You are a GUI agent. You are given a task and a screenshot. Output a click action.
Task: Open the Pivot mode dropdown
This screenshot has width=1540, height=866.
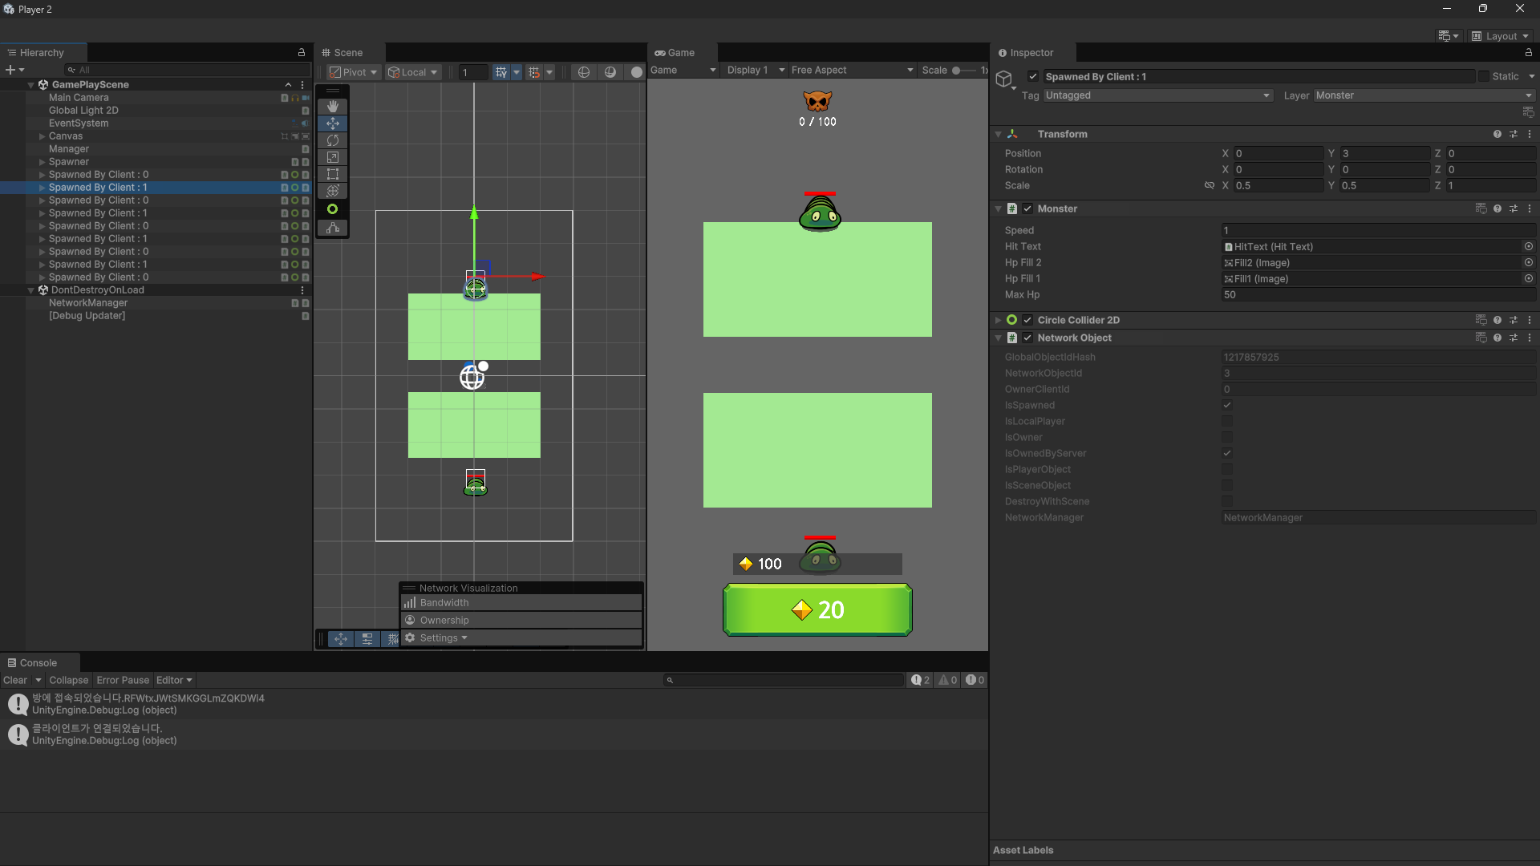coord(353,72)
